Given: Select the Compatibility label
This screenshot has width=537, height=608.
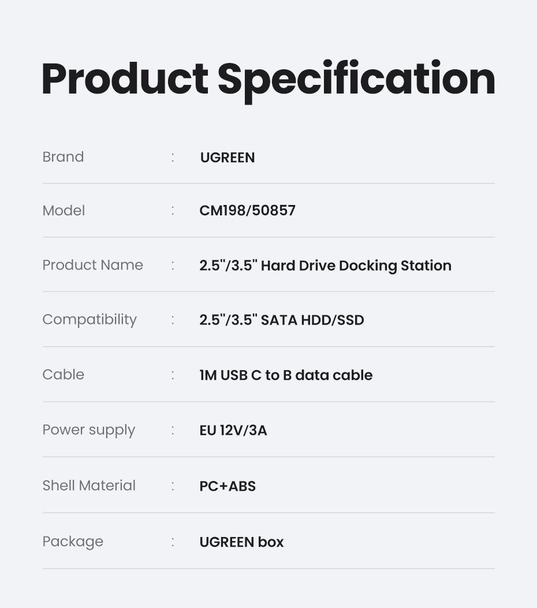Looking at the screenshot, I should click(89, 320).
